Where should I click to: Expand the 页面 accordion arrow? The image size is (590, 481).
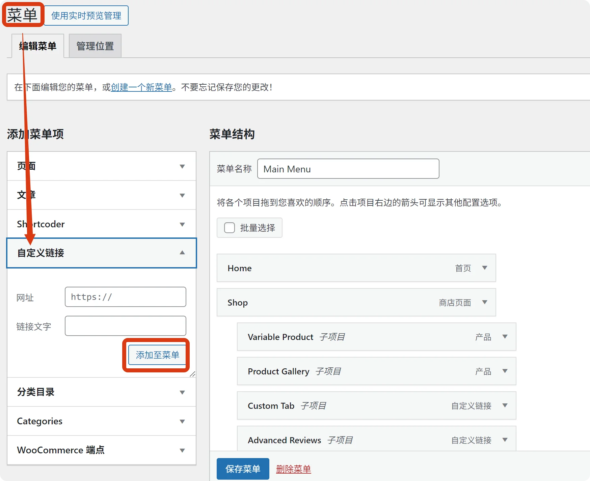(x=182, y=166)
